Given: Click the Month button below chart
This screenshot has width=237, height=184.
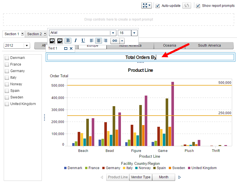Looking at the screenshot, I should coord(164,177).
